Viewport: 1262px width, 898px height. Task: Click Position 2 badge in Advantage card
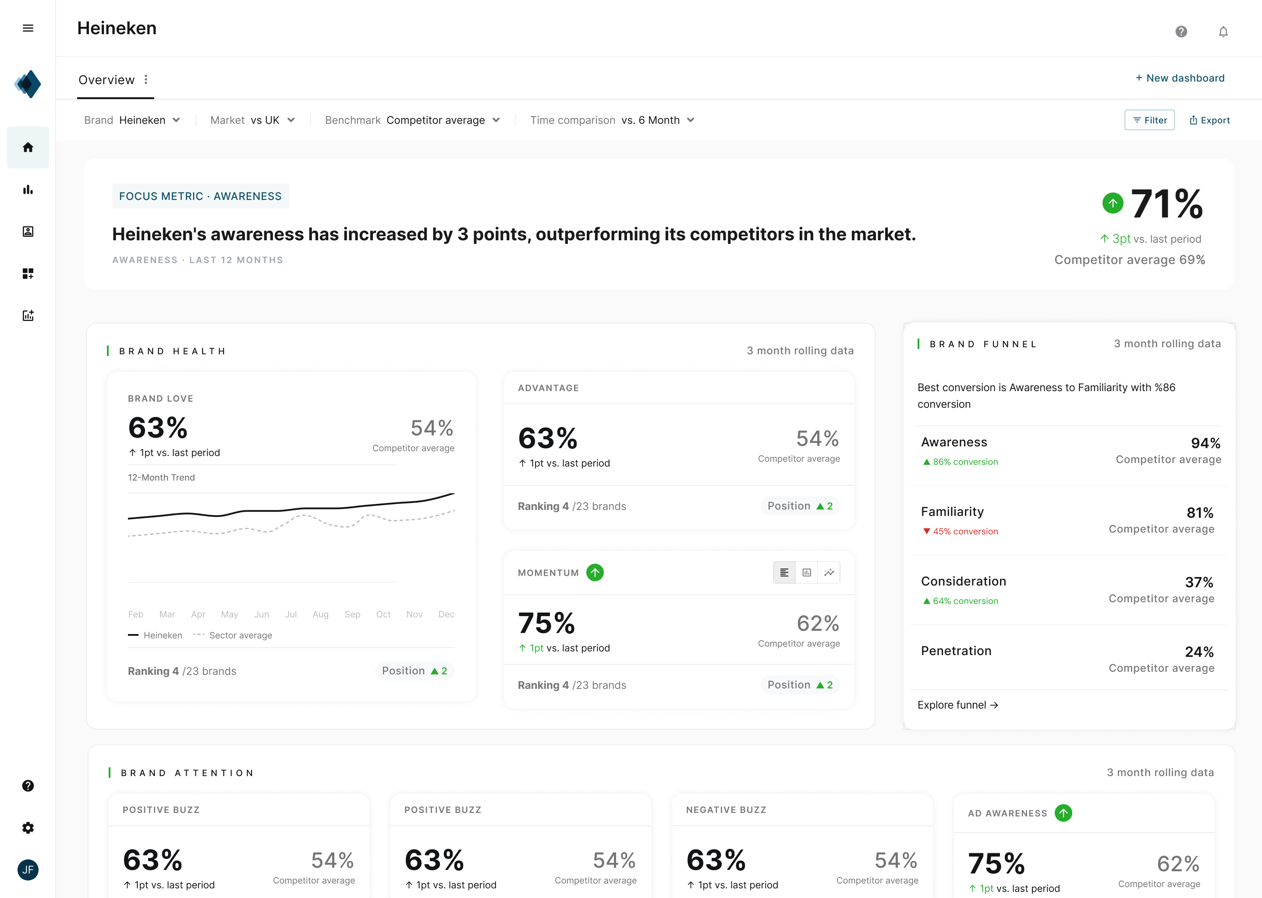pyautogui.click(x=800, y=506)
